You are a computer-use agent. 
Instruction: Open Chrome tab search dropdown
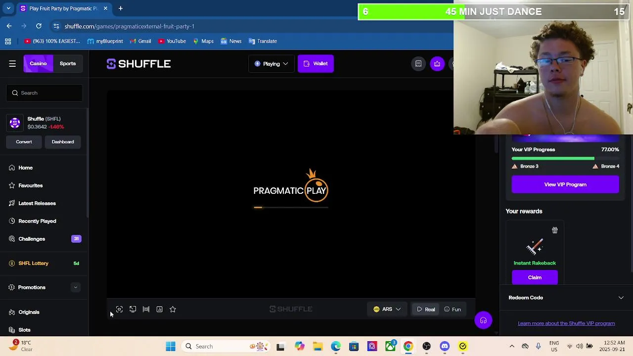click(x=8, y=8)
